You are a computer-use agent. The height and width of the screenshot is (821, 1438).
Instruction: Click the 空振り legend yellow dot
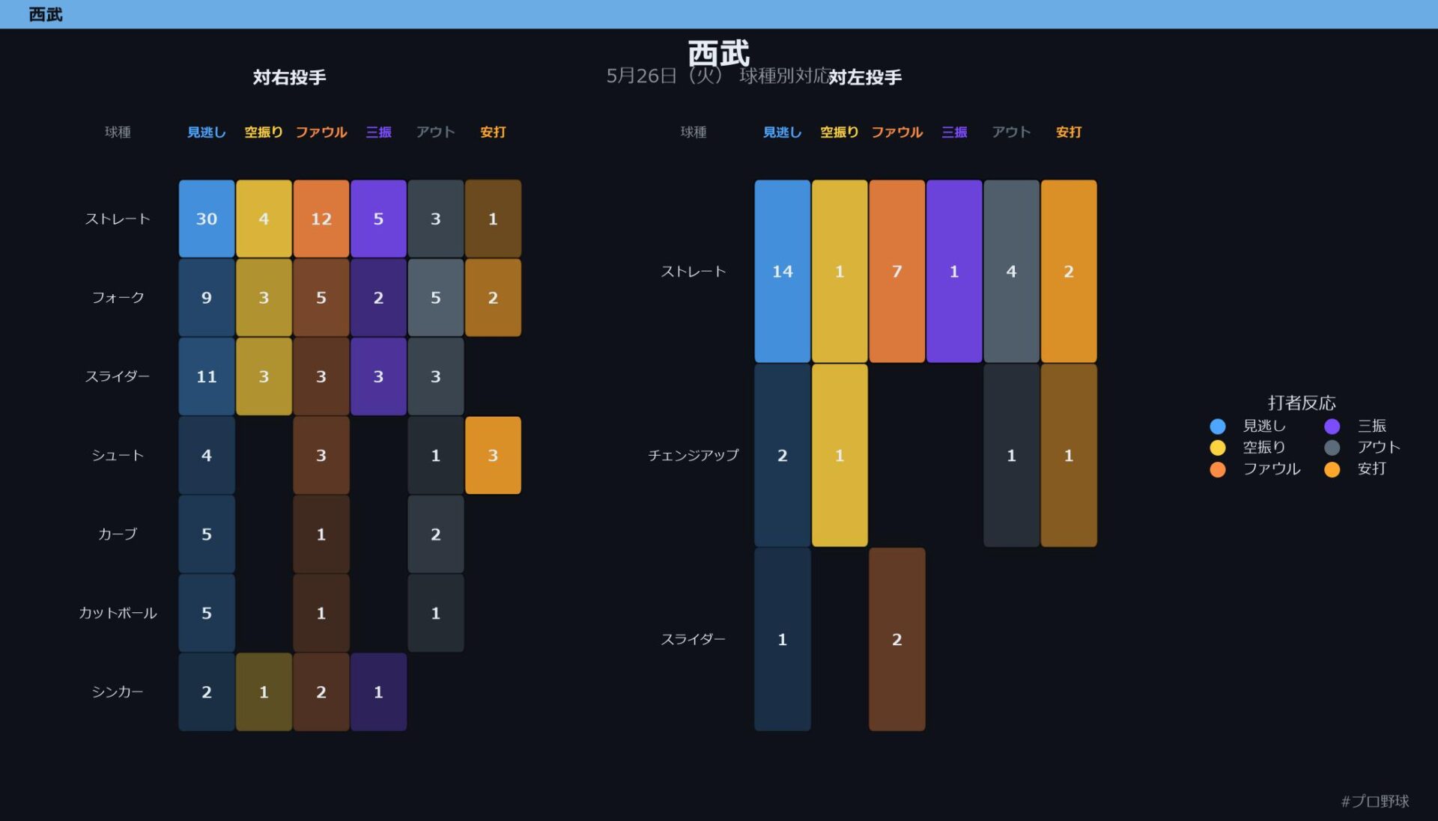click(x=1217, y=448)
